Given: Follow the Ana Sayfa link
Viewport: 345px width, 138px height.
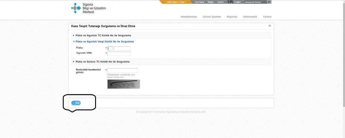Looking at the screenshot, I should pyautogui.click(x=199, y=2).
